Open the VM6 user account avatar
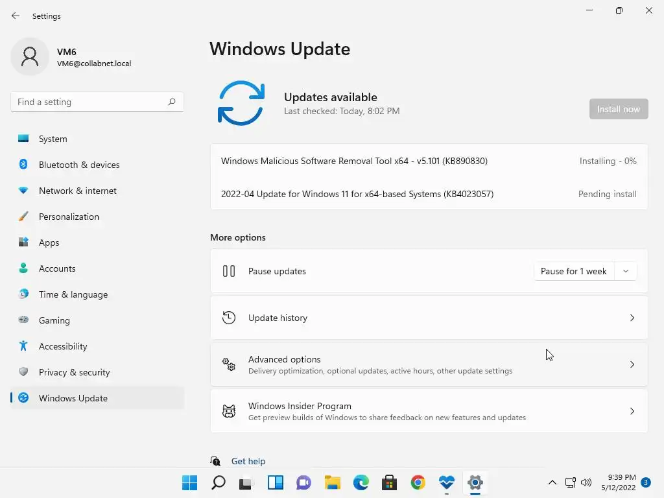Screen dimensions: 664x498 pyautogui.click(x=30, y=57)
